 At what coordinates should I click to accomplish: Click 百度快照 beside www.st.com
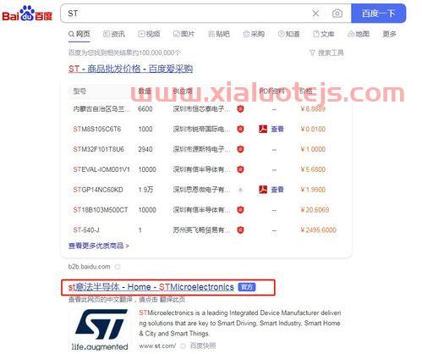[203, 346]
